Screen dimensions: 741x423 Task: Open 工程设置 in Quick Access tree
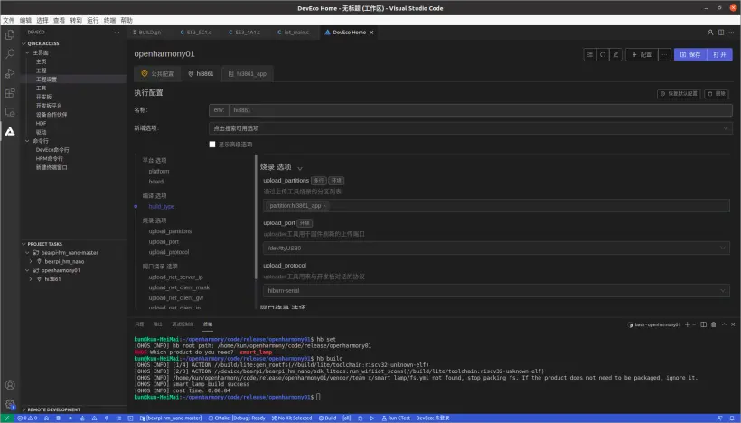(46, 80)
